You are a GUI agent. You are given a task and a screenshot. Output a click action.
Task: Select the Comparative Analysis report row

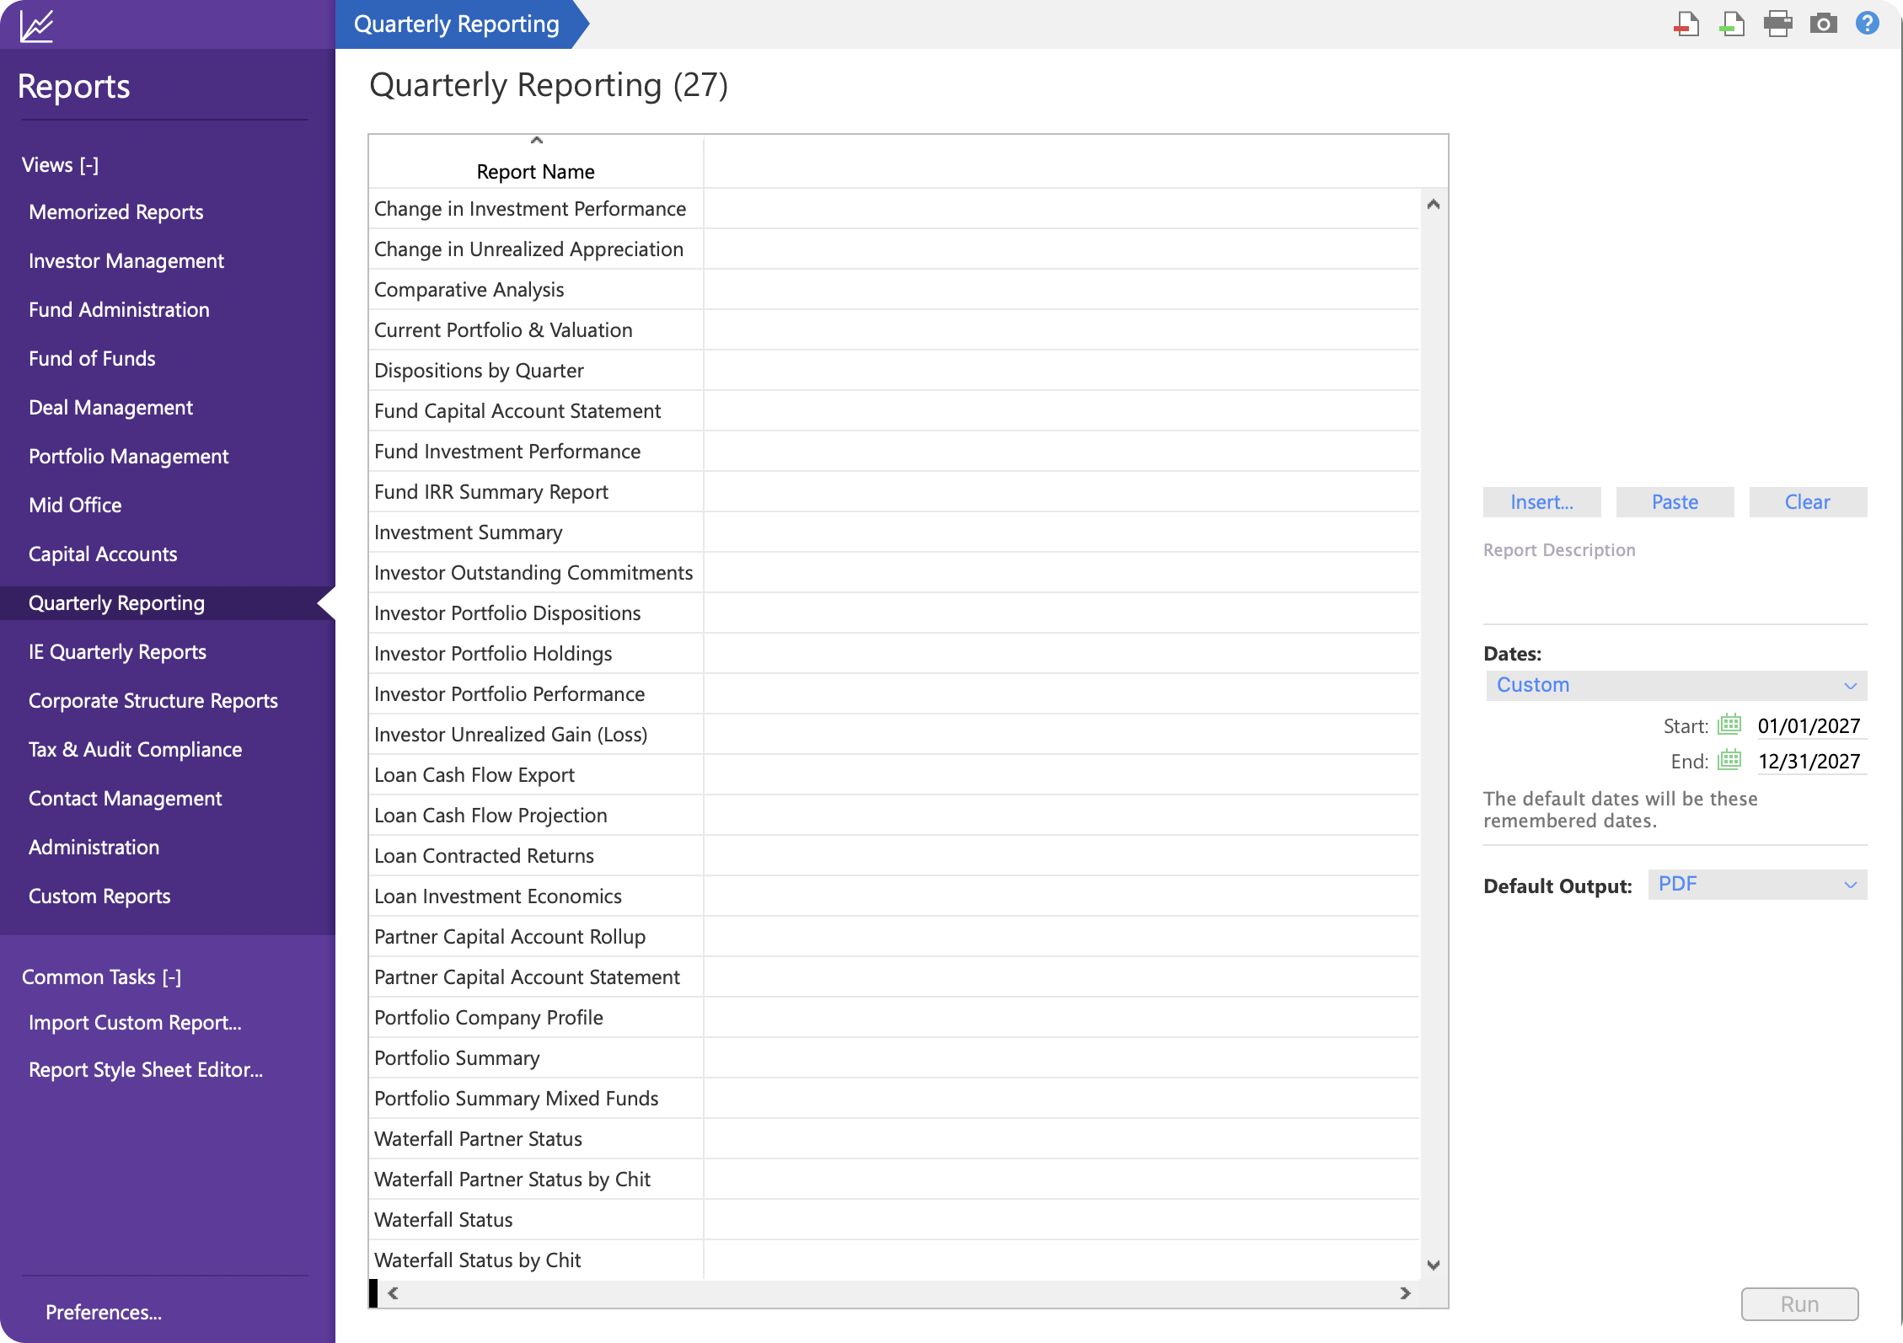894,290
